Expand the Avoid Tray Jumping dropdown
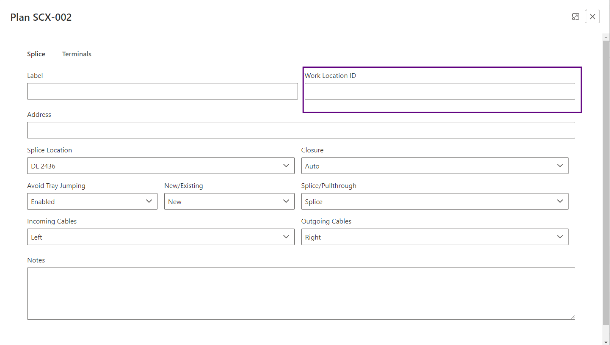Screen dimensions: 610x345 (92, 201)
